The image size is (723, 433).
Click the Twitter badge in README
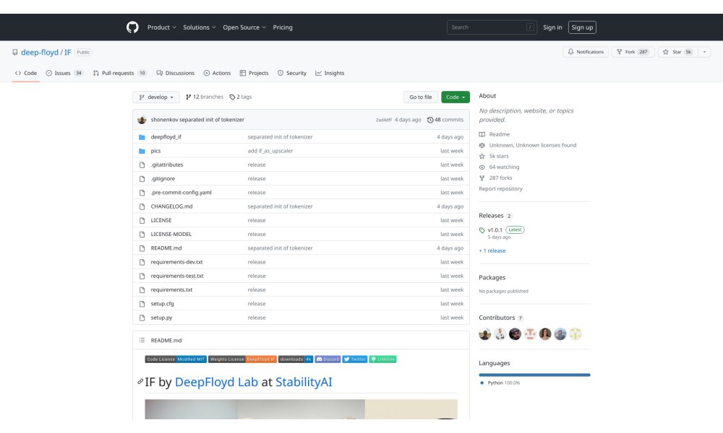click(x=354, y=359)
